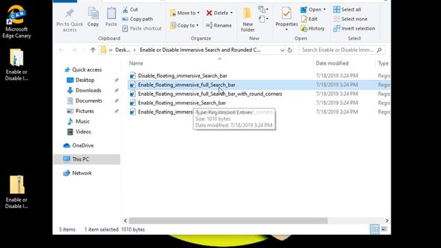This screenshot has width=441, height=248.
Task: Select Enable_floating_immersive_full_Search_bar file
Action: pos(187,85)
